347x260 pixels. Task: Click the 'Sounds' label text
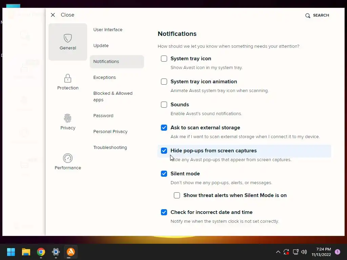tap(180, 105)
